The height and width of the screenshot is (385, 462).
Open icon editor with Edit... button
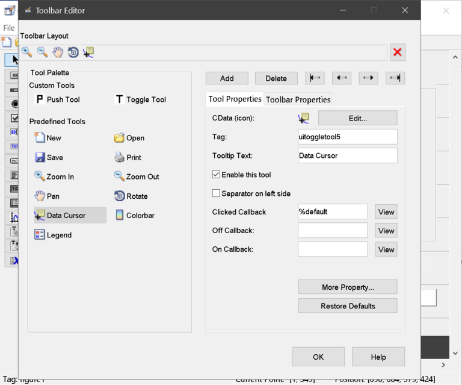pos(358,118)
